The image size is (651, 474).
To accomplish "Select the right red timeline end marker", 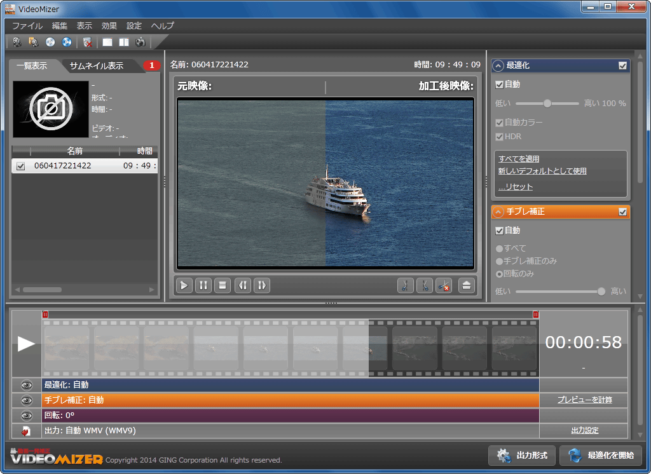I will coord(535,315).
